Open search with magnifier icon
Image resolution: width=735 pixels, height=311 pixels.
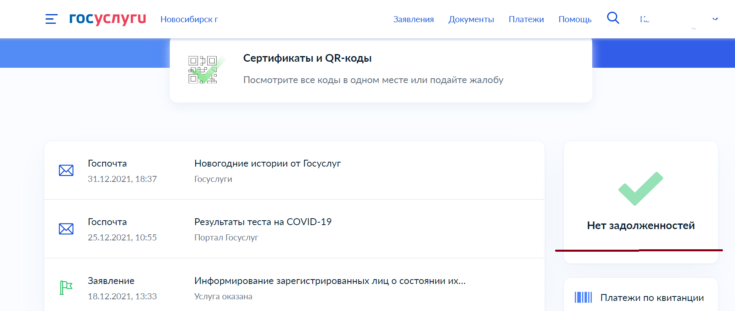[613, 18]
